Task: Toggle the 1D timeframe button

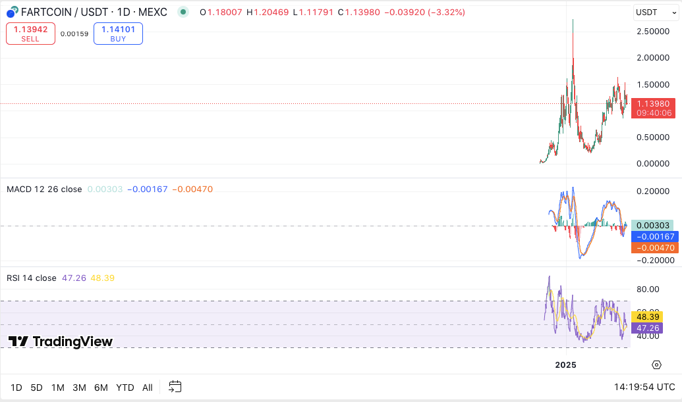Action: 16,388
